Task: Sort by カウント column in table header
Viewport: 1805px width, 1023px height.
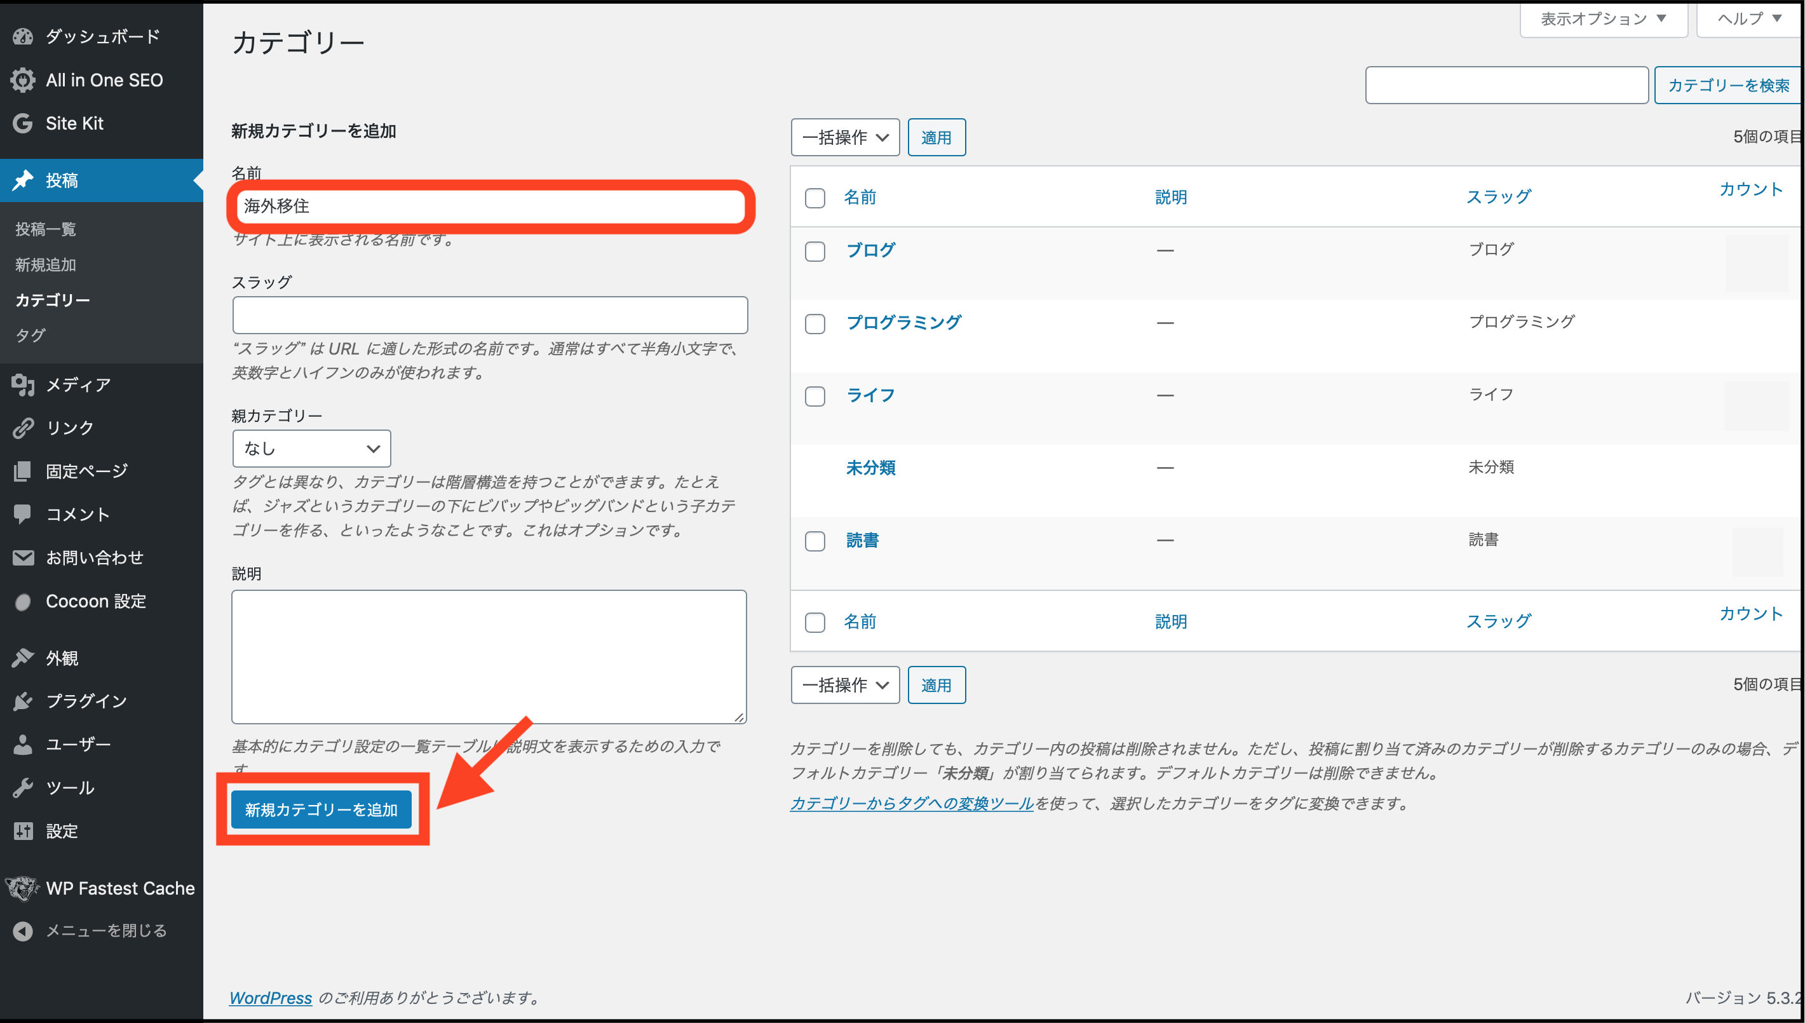Action: tap(1750, 190)
